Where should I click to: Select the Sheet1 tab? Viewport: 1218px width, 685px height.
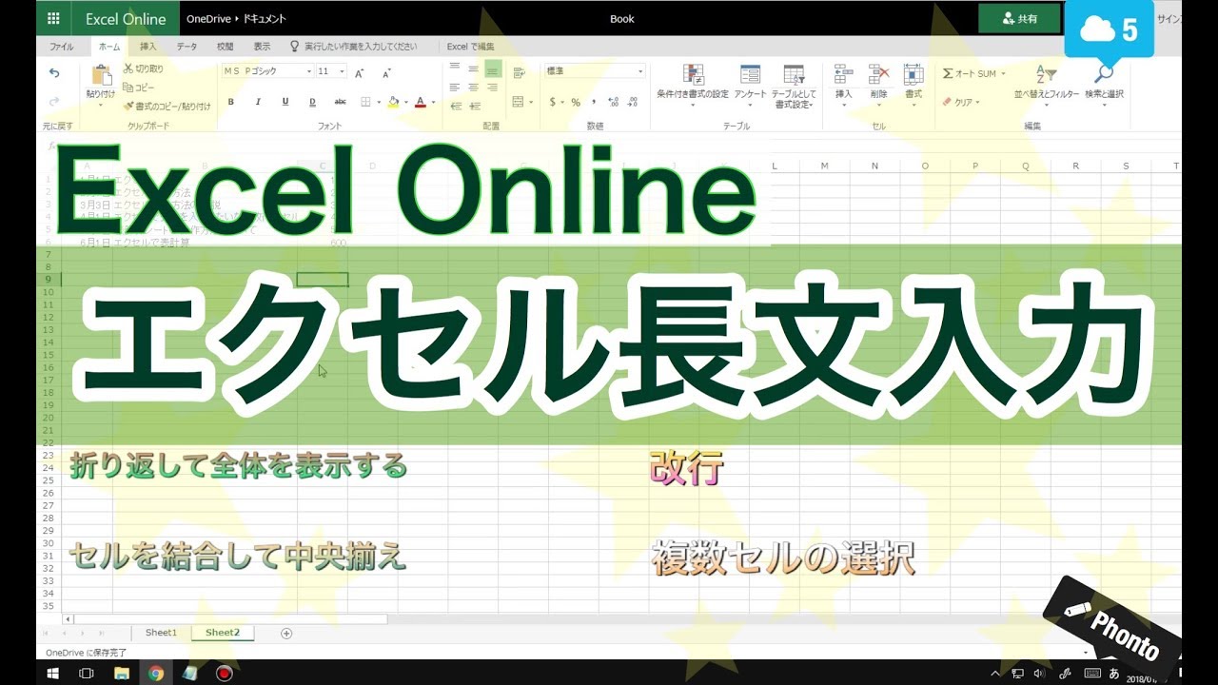click(x=161, y=633)
